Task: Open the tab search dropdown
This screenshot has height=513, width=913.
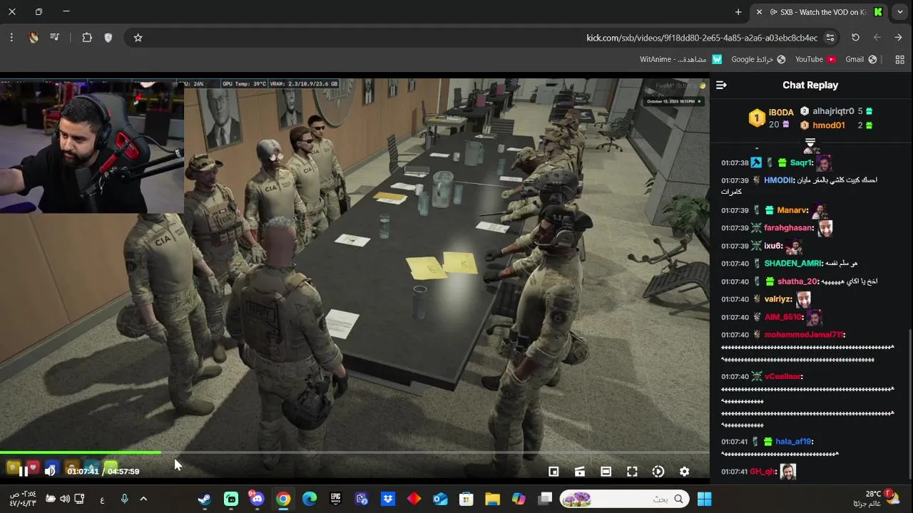Action: [900, 12]
